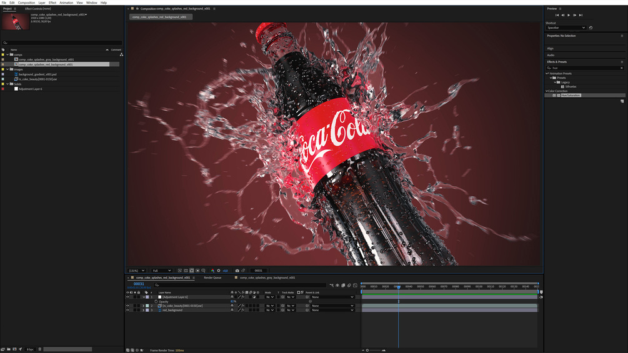
Task: Enable motion blur icon in timeline
Action: coord(349,286)
